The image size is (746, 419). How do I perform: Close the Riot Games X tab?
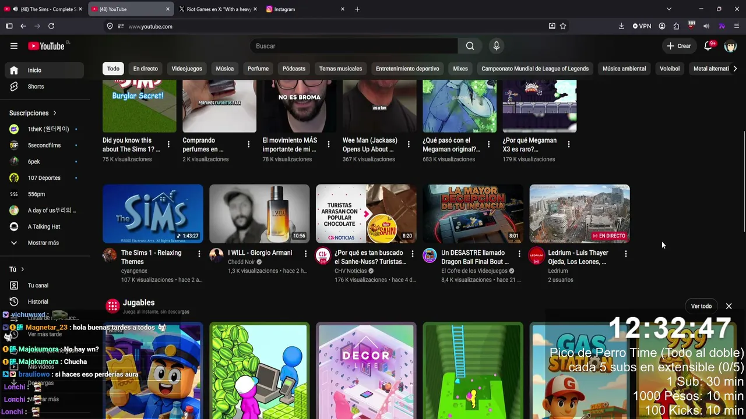[x=255, y=9]
